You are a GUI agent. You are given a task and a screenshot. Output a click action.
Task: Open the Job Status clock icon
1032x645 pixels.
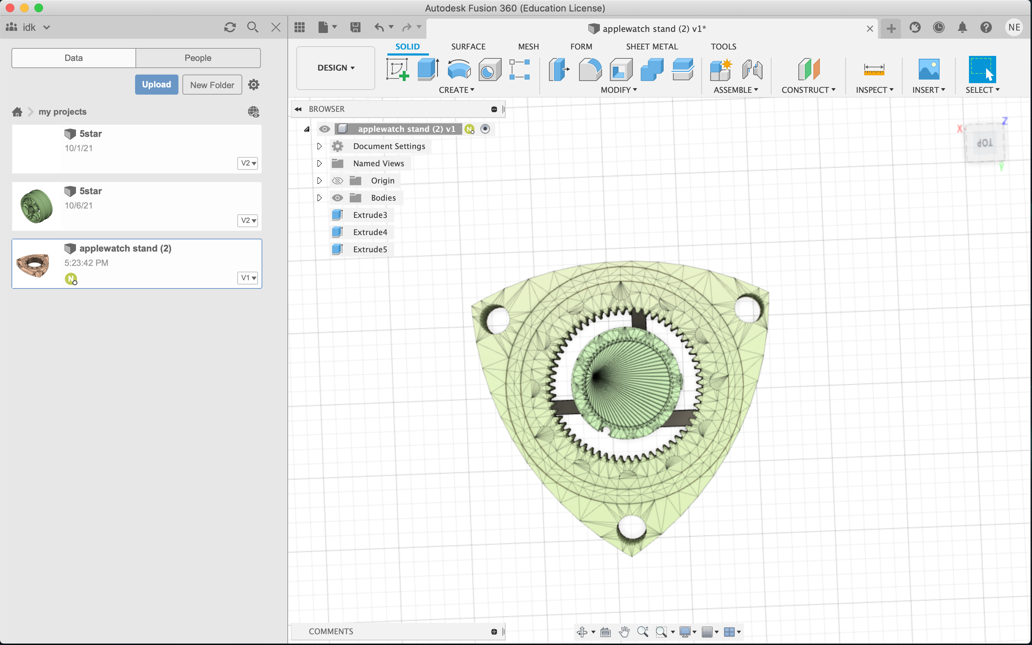coord(938,28)
